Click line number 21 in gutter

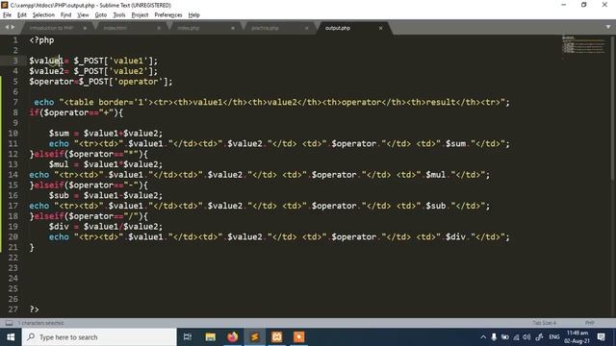pos(13,247)
